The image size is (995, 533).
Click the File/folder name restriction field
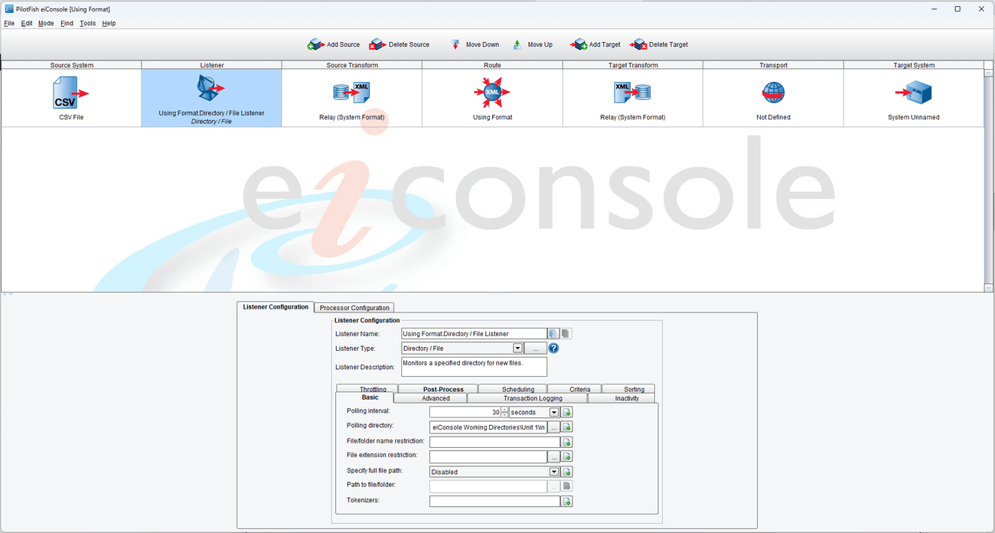pyautogui.click(x=495, y=442)
